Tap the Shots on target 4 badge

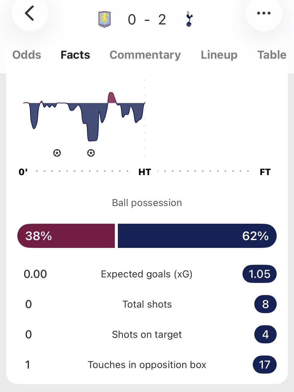click(265, 335)
